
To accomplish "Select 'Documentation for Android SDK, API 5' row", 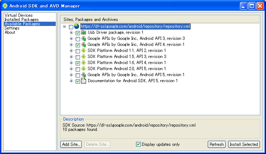I will point(132,81).
